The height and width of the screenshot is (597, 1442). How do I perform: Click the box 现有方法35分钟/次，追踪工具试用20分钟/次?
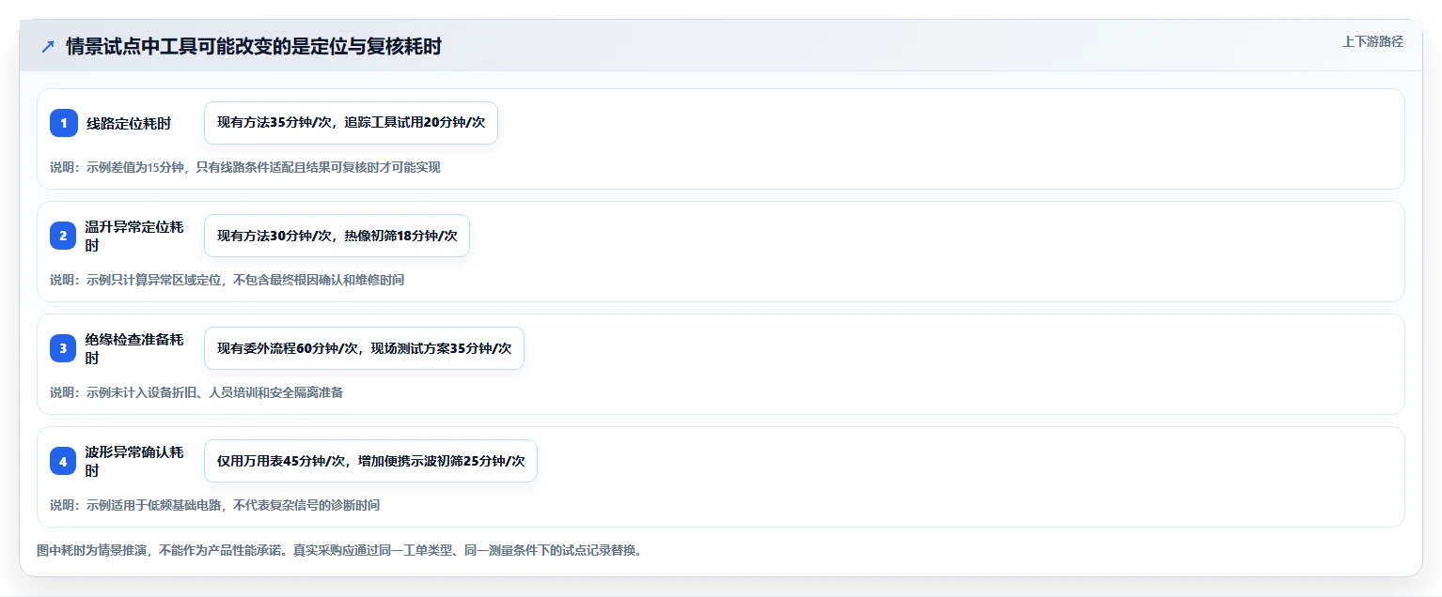click(351, 123)
